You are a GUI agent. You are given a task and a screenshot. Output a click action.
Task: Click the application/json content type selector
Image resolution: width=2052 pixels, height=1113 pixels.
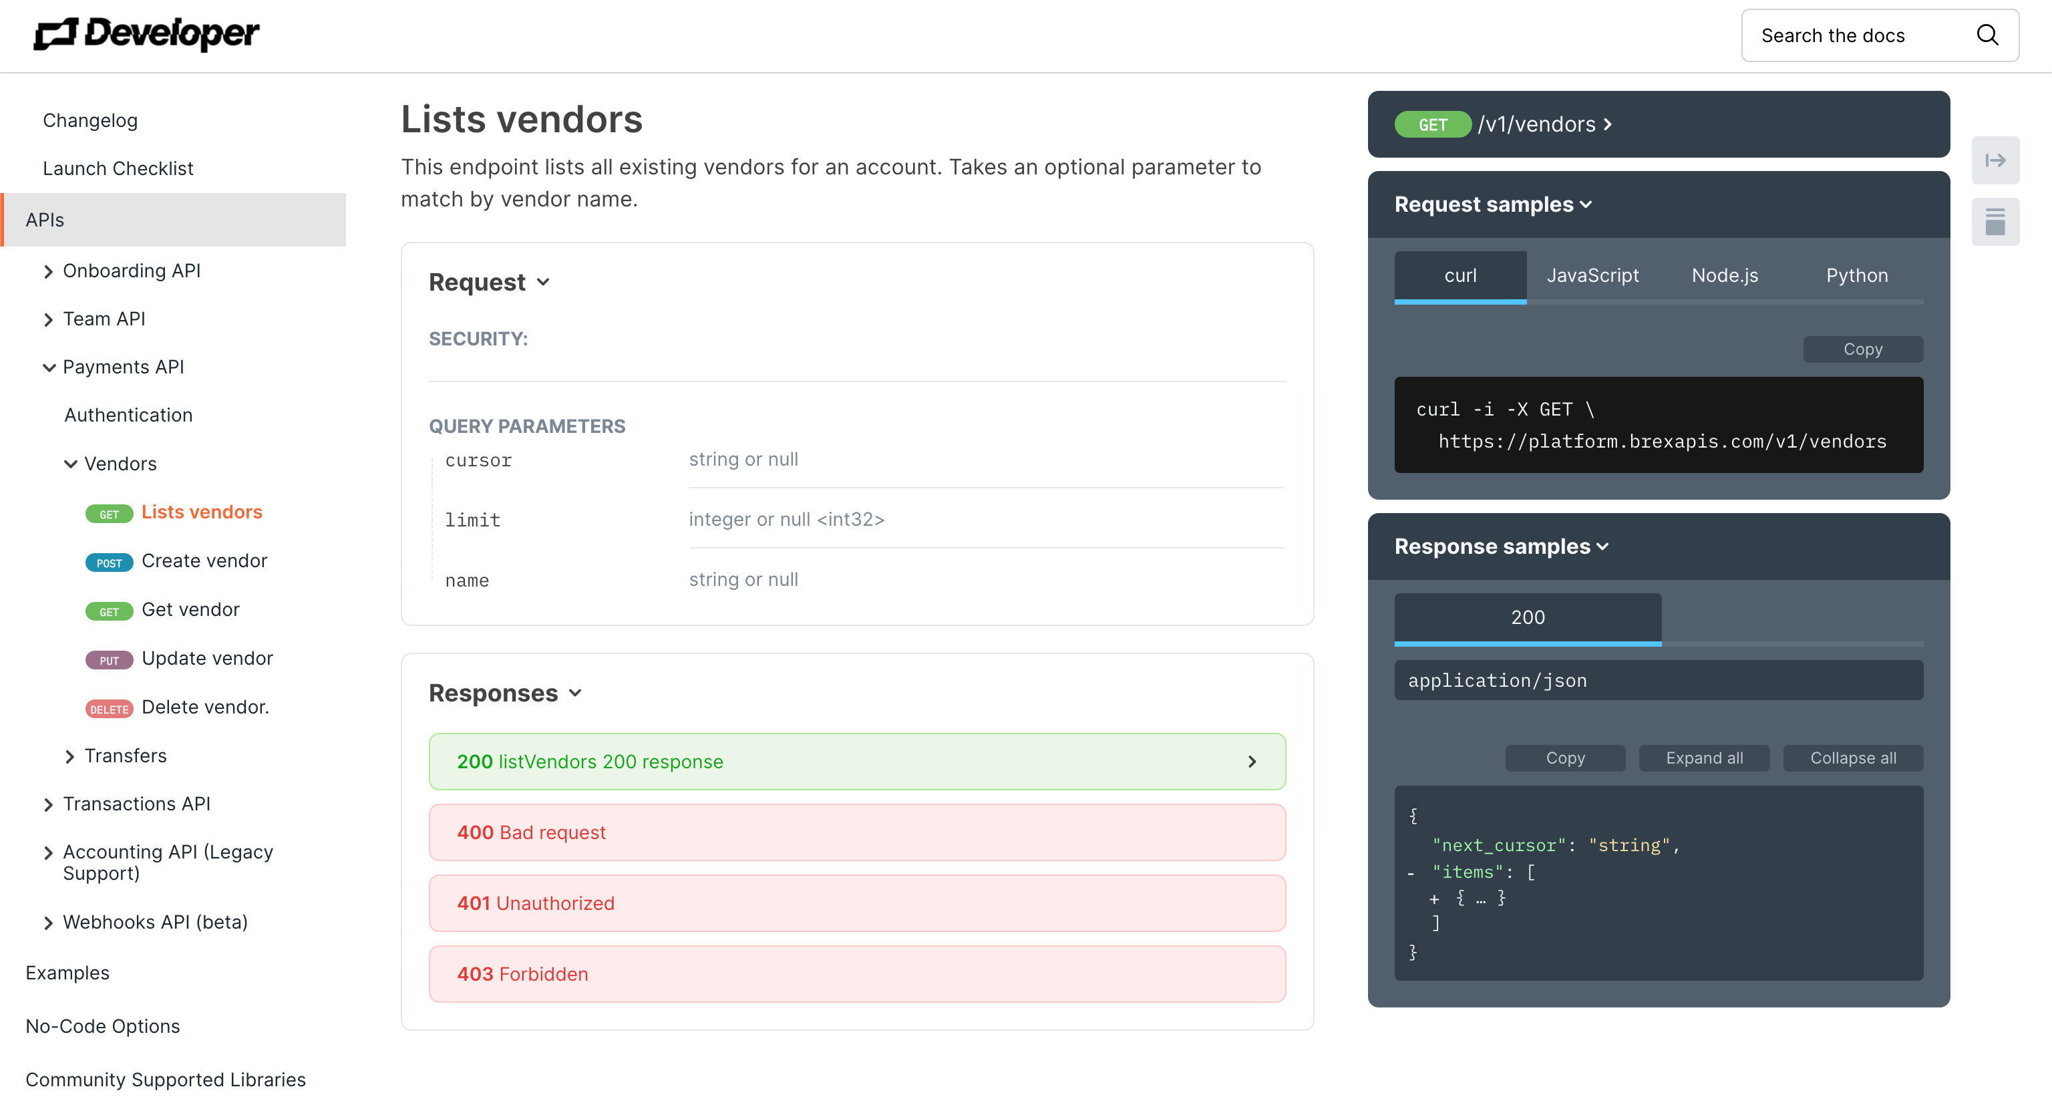pyautogui.click(x=1658, y=680)
